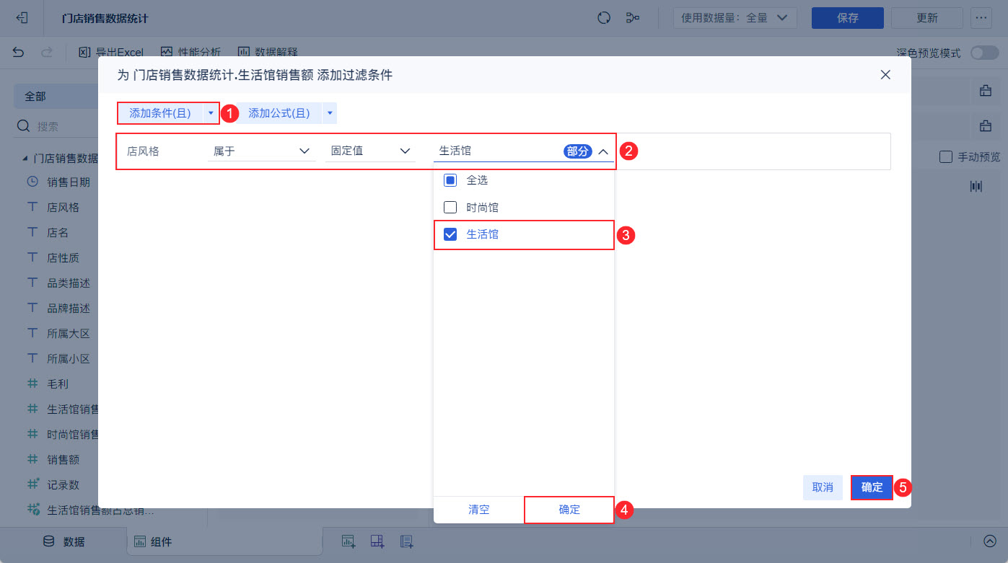Screen dimensions: 1008x563
Task: Click 取消 in the dialog
Action: click(x=823, y=487)
